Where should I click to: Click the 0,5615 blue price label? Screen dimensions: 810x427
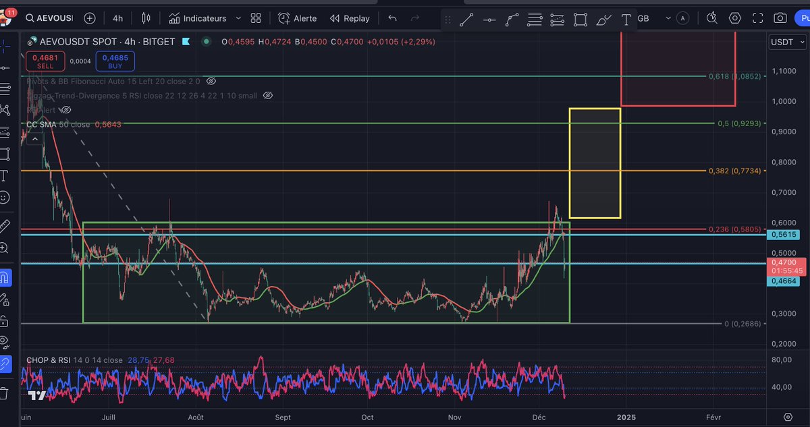coord(783,234)
